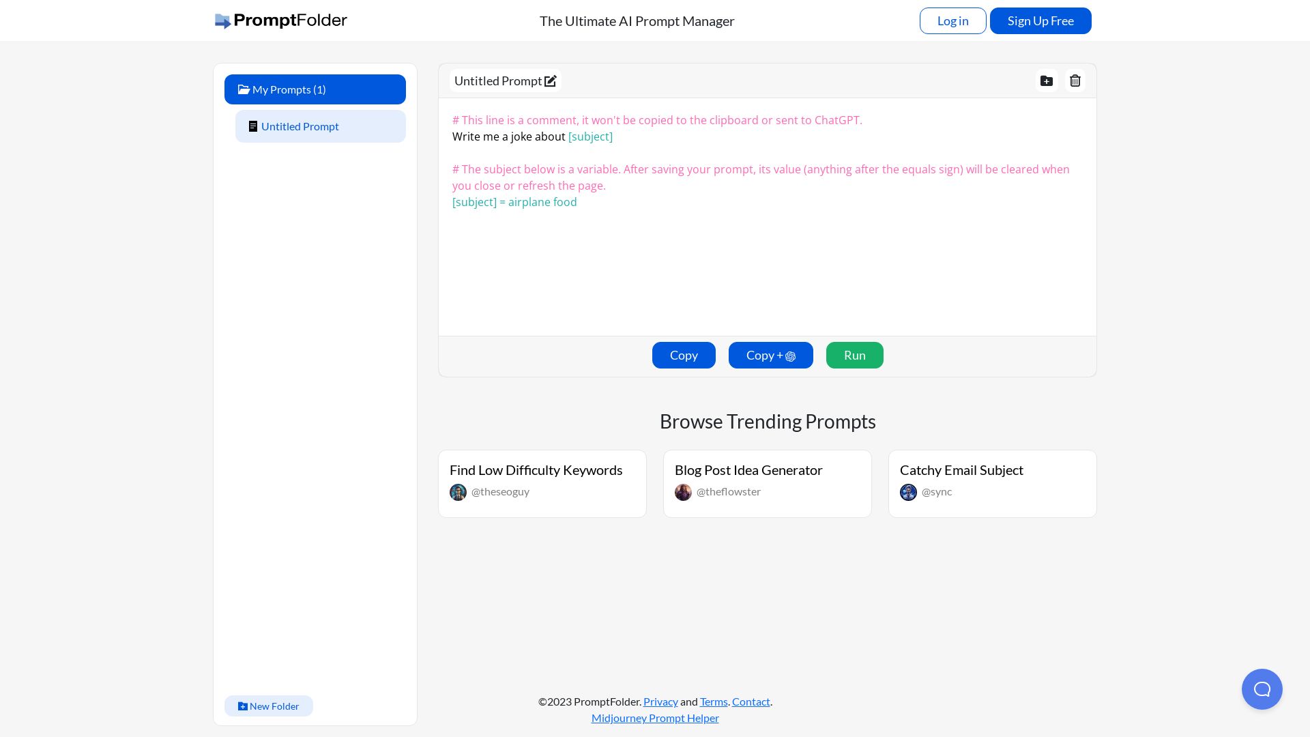Open the Blog Post Idea Generator prompt
Viewport: 1310px width, 737px height.
click(x=748, y=469)
